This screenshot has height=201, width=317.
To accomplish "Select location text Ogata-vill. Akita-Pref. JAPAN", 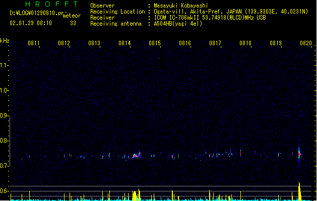I will [198, 12].
